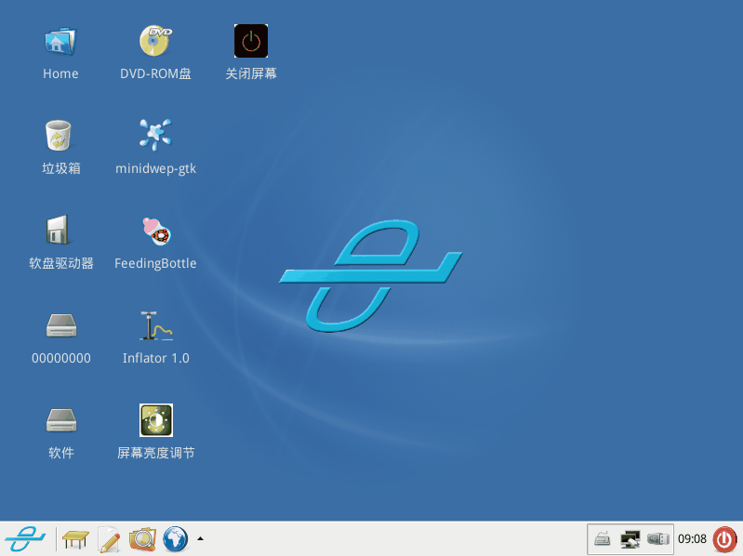The width and height of the screenshot is (743, 556).
Task: Select the 关闭屏幕 label text
Action: 251,73
